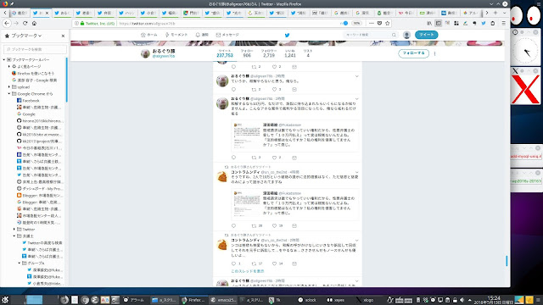
Task: Reply to the 10万円 tweet by おるぐり豚
Action: click(x=234, y=158)
